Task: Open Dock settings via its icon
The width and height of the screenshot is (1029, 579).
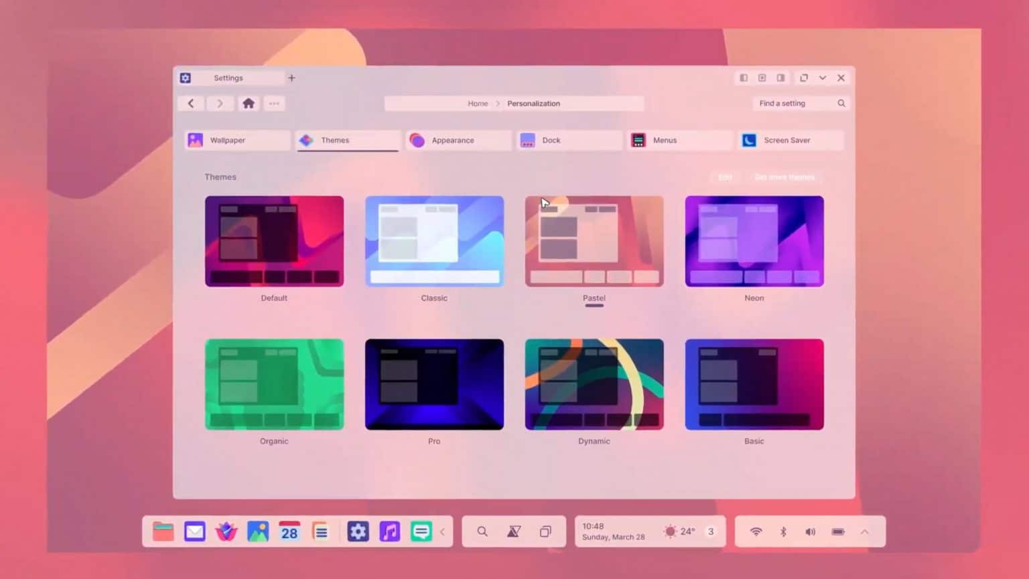Action: [x=527, y=140]
